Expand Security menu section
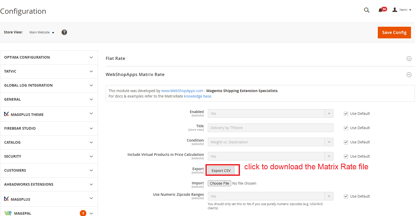 click(49, 156)
